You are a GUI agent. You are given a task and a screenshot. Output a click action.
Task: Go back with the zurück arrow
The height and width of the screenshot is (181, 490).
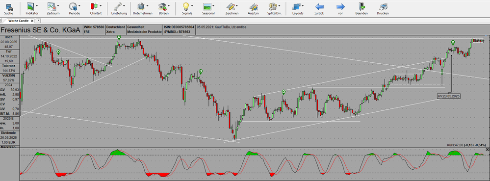[319, 6]
